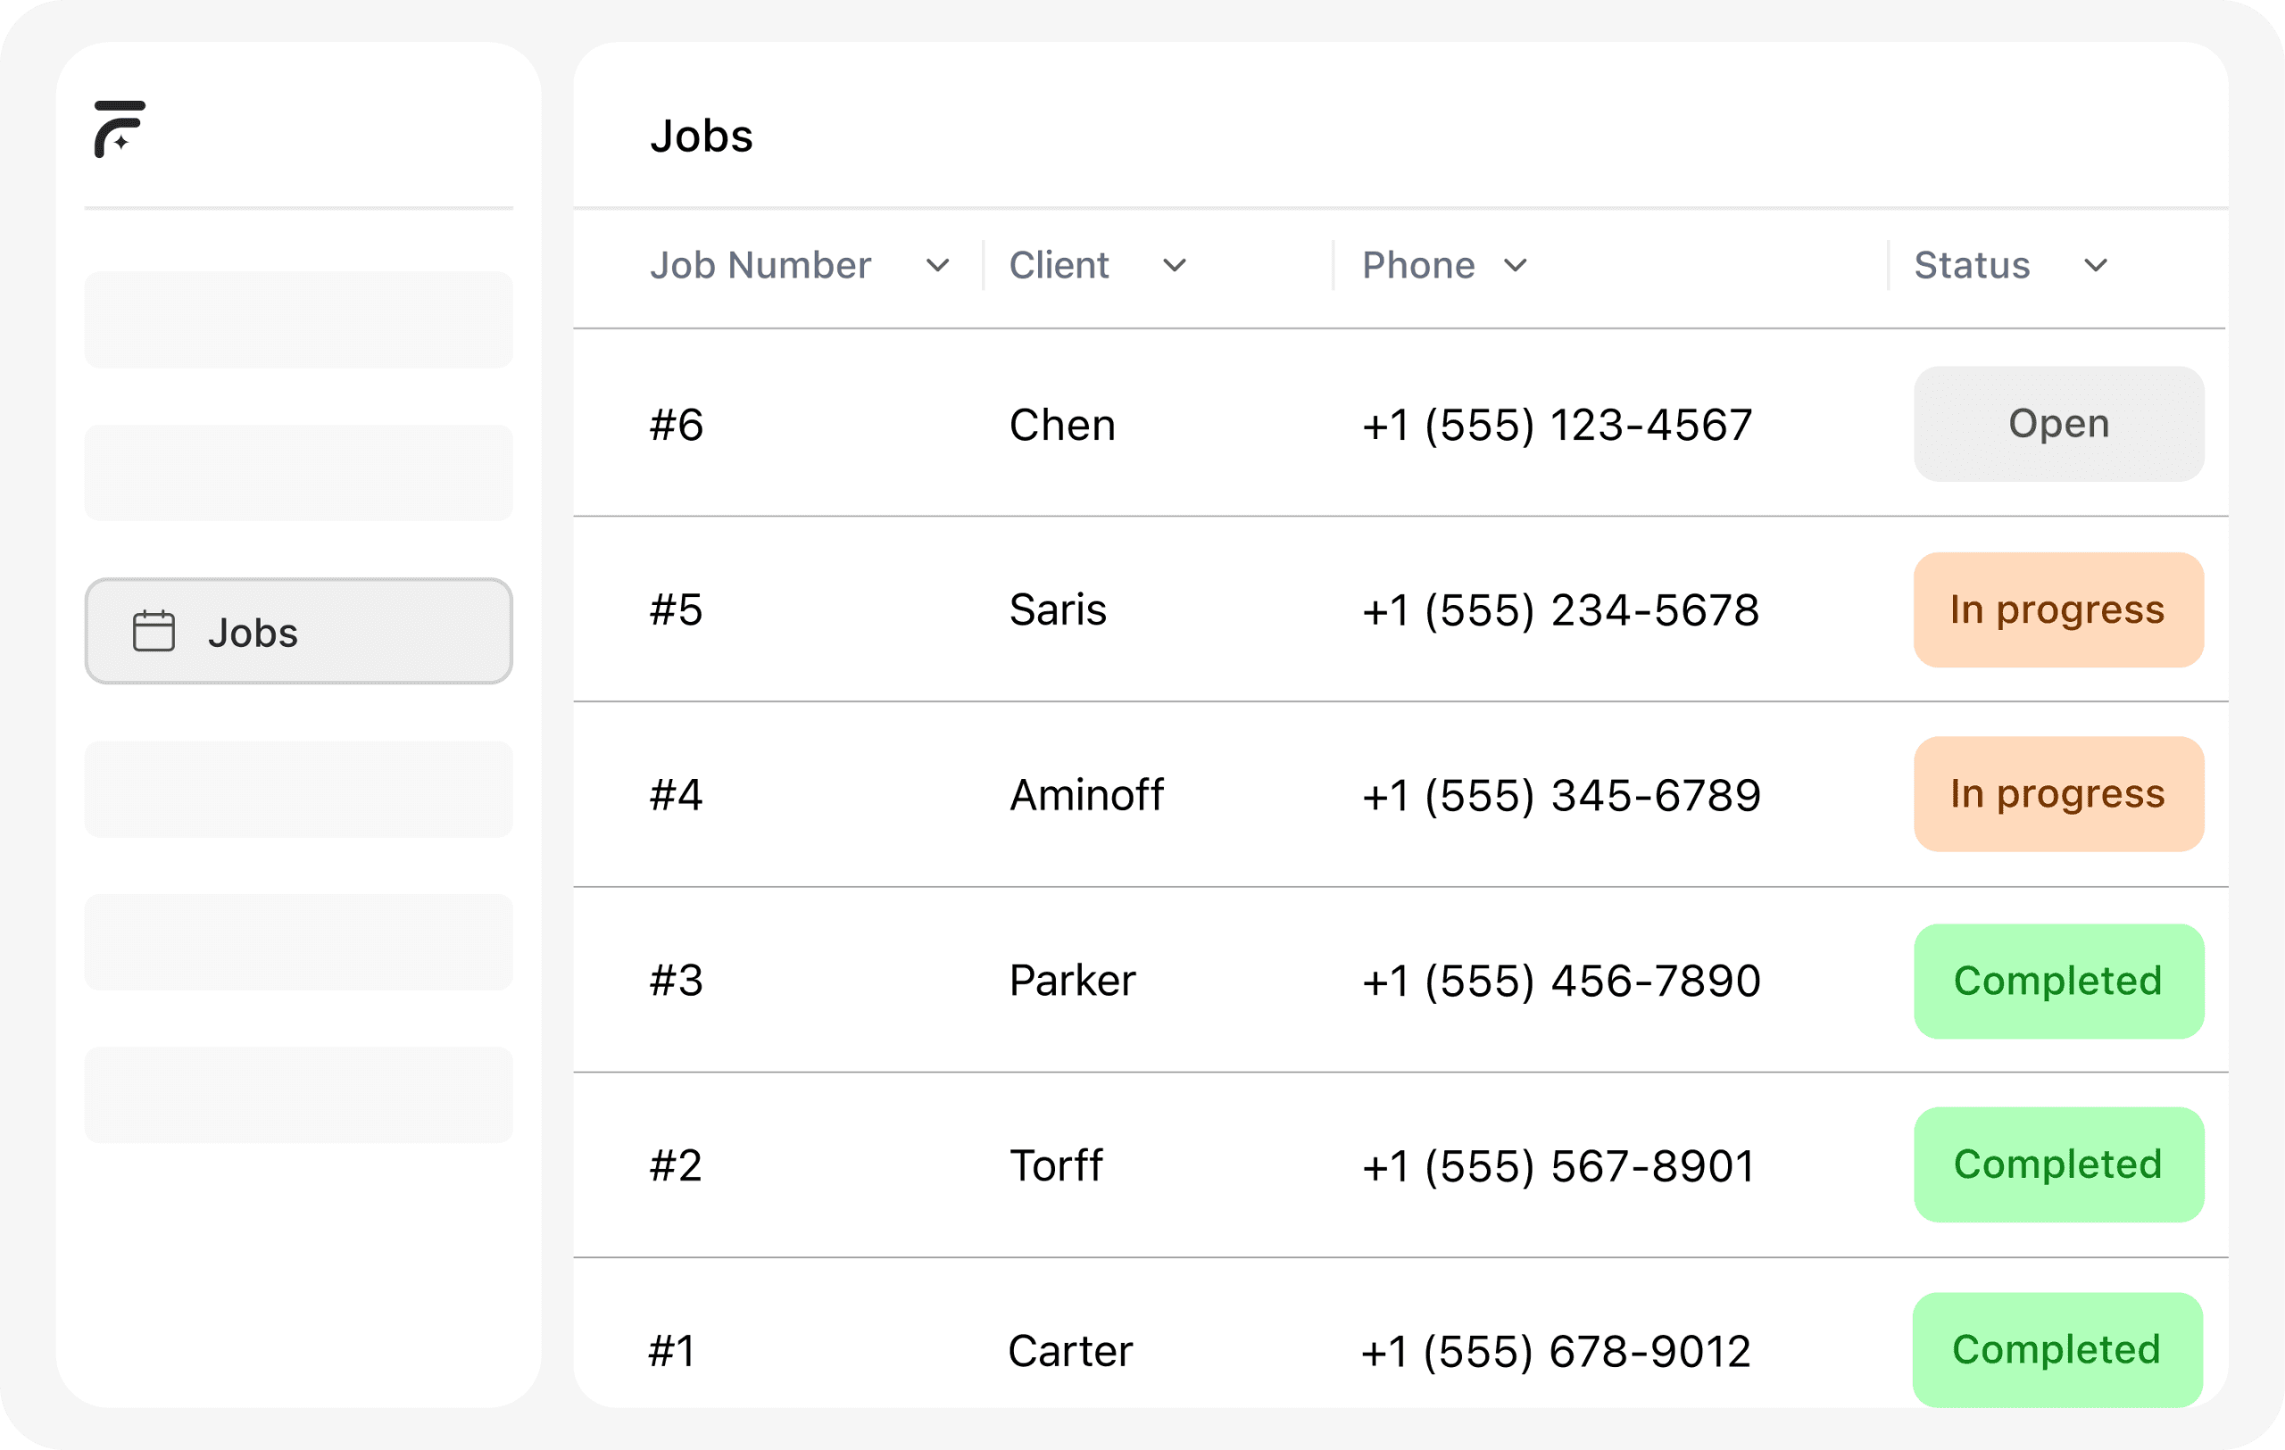Open the Client column sort dropdown
2285x1450 pixels.
point(1174,267)
